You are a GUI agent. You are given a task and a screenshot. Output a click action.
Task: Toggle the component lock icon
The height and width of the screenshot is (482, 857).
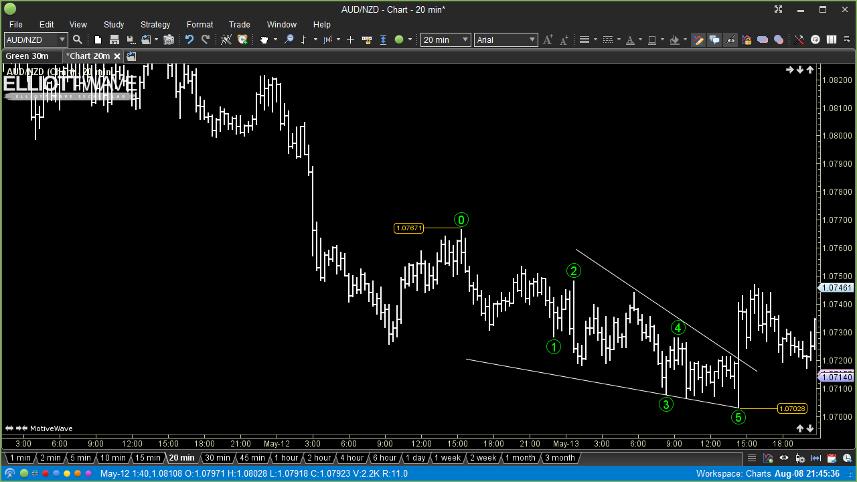pos(747,39)
